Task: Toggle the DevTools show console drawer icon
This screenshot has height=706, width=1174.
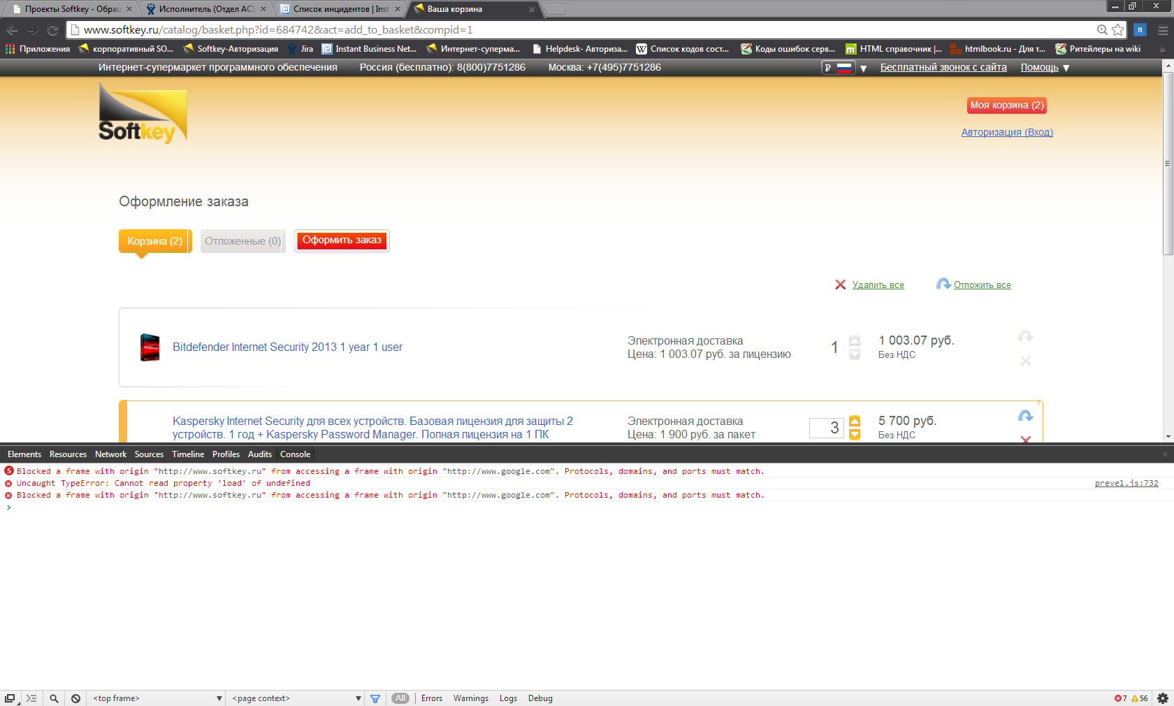Action: click(31, 698)
